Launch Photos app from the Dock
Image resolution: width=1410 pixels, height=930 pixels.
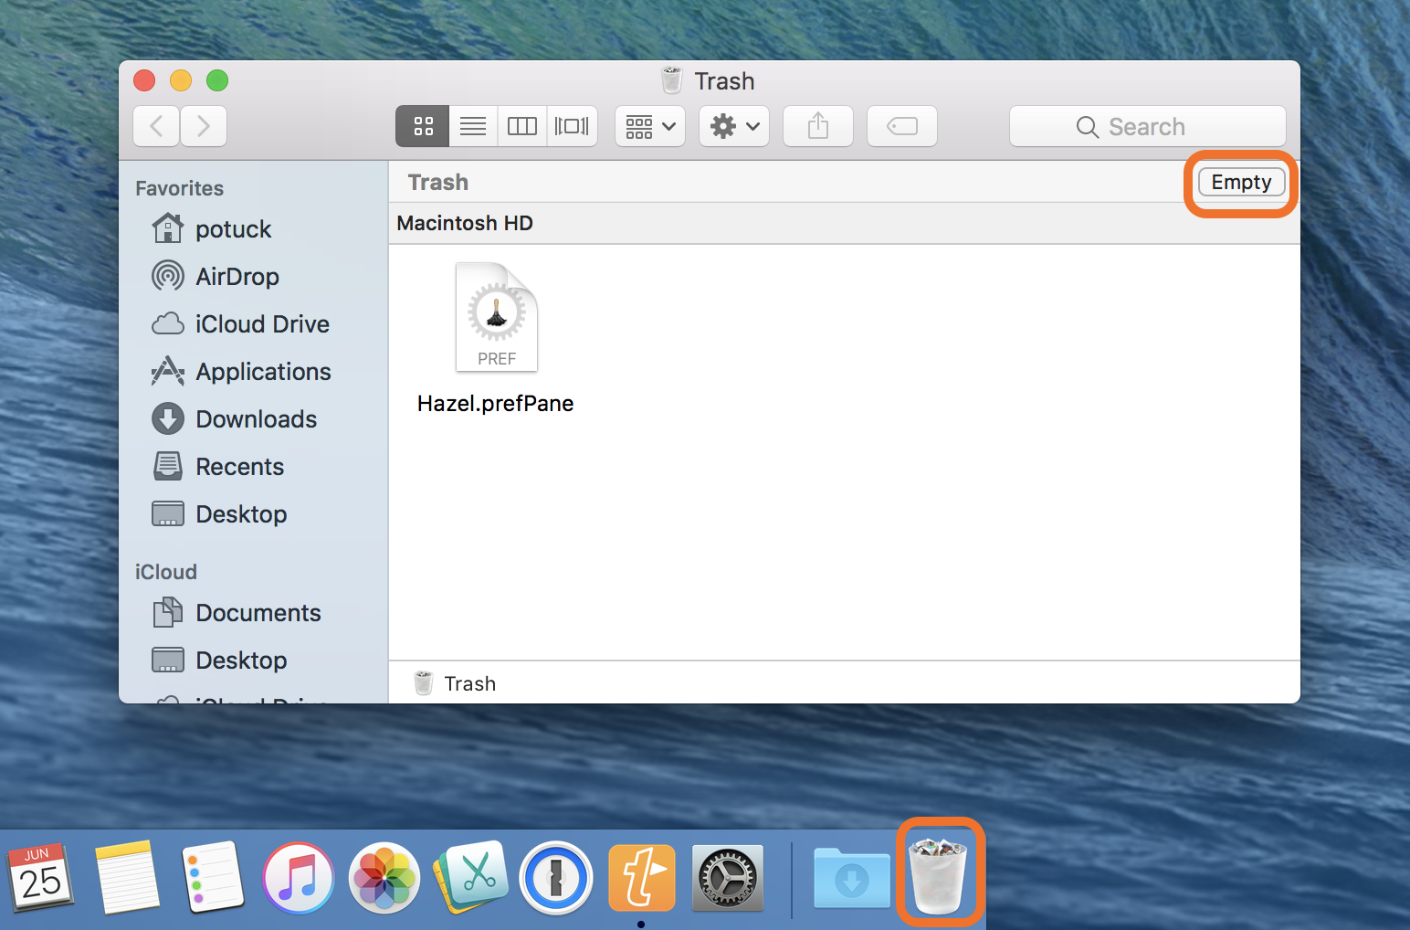384,879
